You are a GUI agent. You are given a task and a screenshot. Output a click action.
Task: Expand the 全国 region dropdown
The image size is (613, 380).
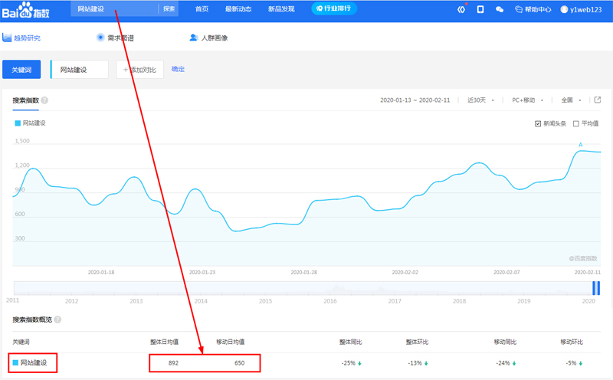point(571,100)
